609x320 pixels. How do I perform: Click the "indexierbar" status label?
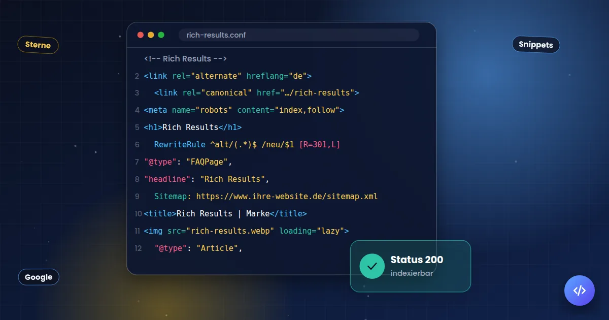coord(412,273)
